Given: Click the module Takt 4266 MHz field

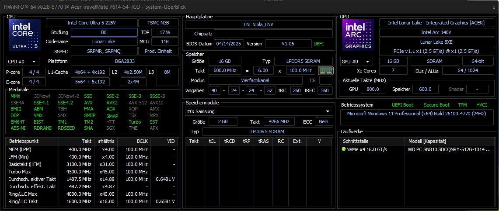Looking at the screenshot, I should (279, 121).
